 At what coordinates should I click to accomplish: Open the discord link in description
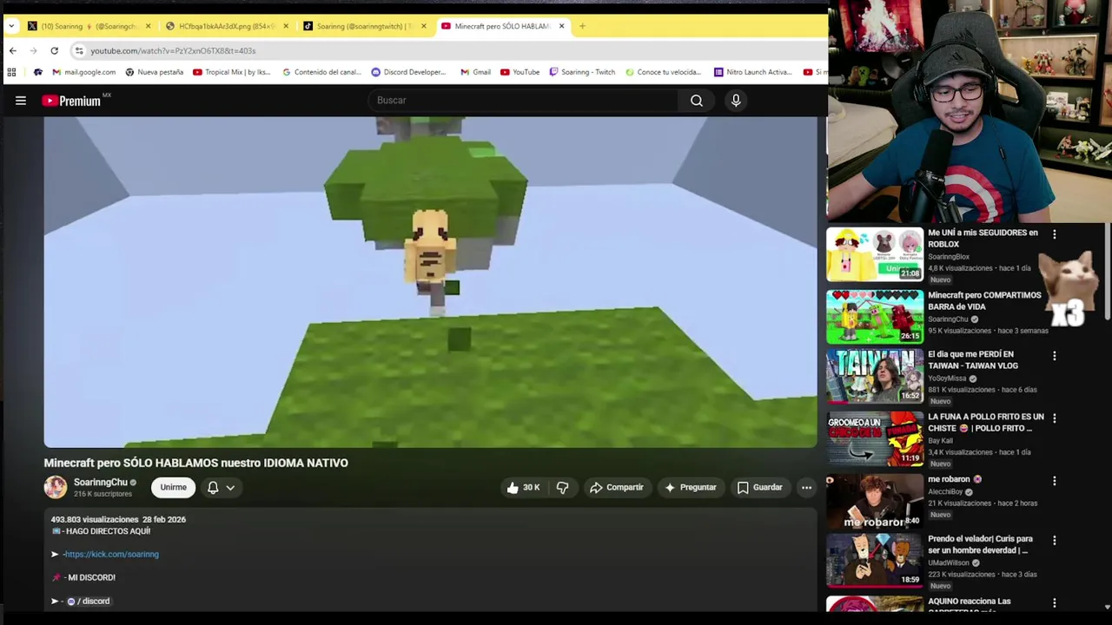coord(89,601)
